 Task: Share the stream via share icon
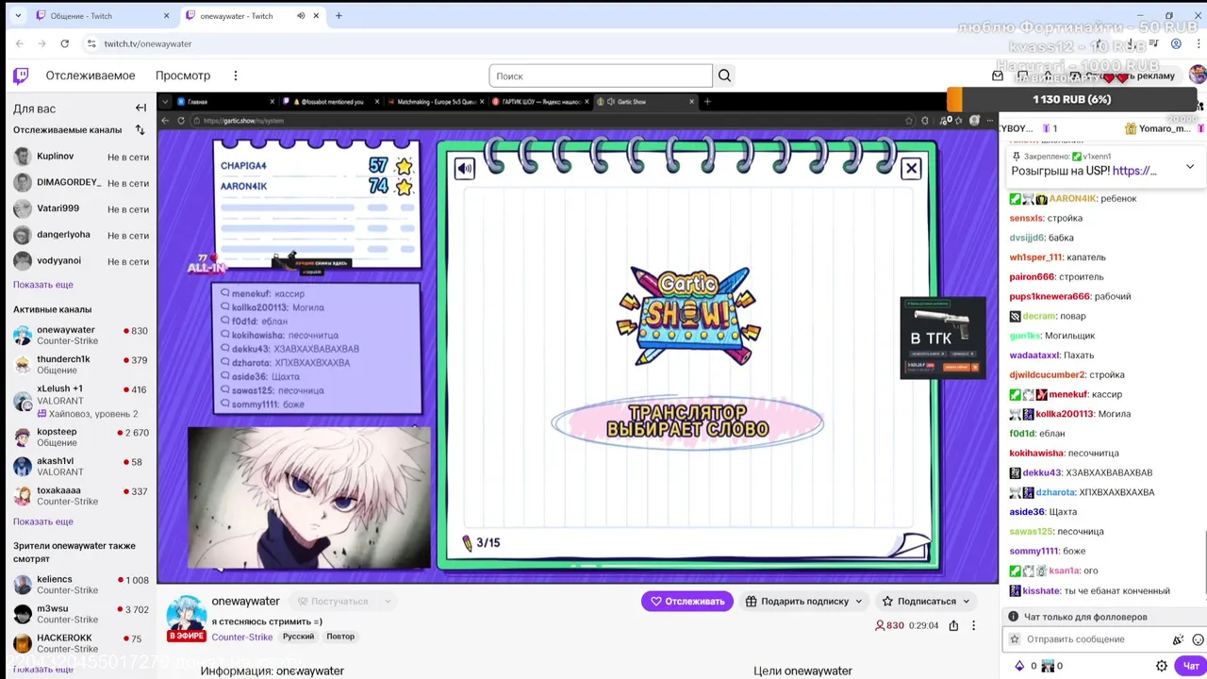click(953, 625)
